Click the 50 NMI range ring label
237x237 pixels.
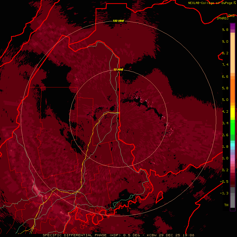[118, 70]
